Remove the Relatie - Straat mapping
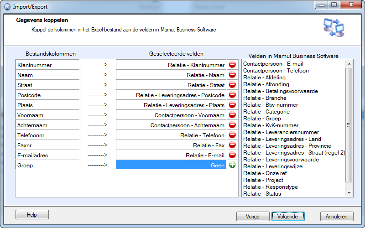 (x=232, y=84)
